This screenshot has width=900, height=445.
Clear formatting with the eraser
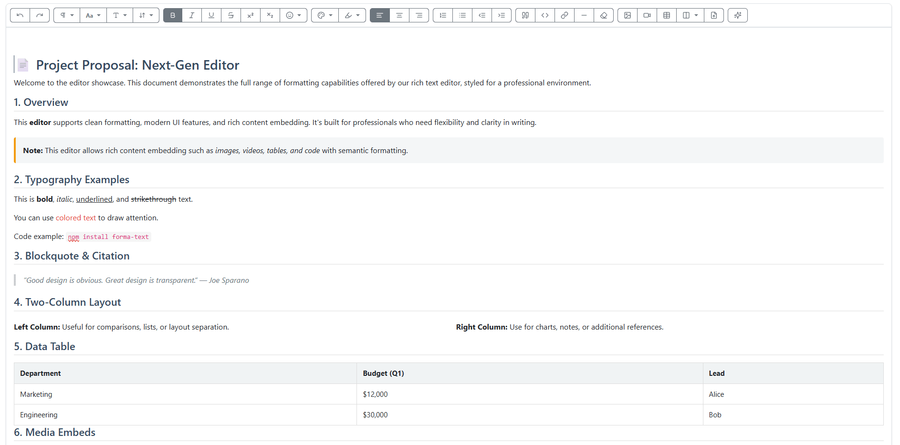(604, 15)
